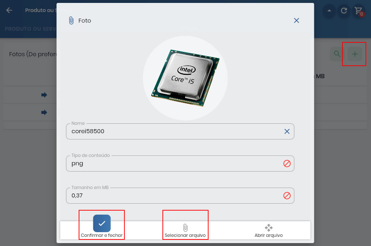Clear the Nome field text
This screenshot has height=246, width=371.
tap(287, 131)
